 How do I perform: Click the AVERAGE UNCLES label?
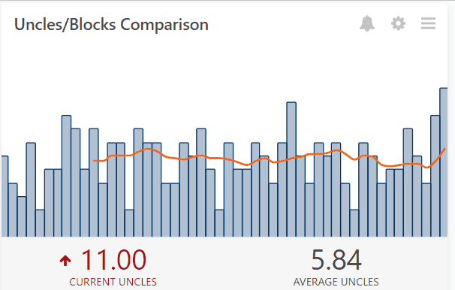[336, 282]
